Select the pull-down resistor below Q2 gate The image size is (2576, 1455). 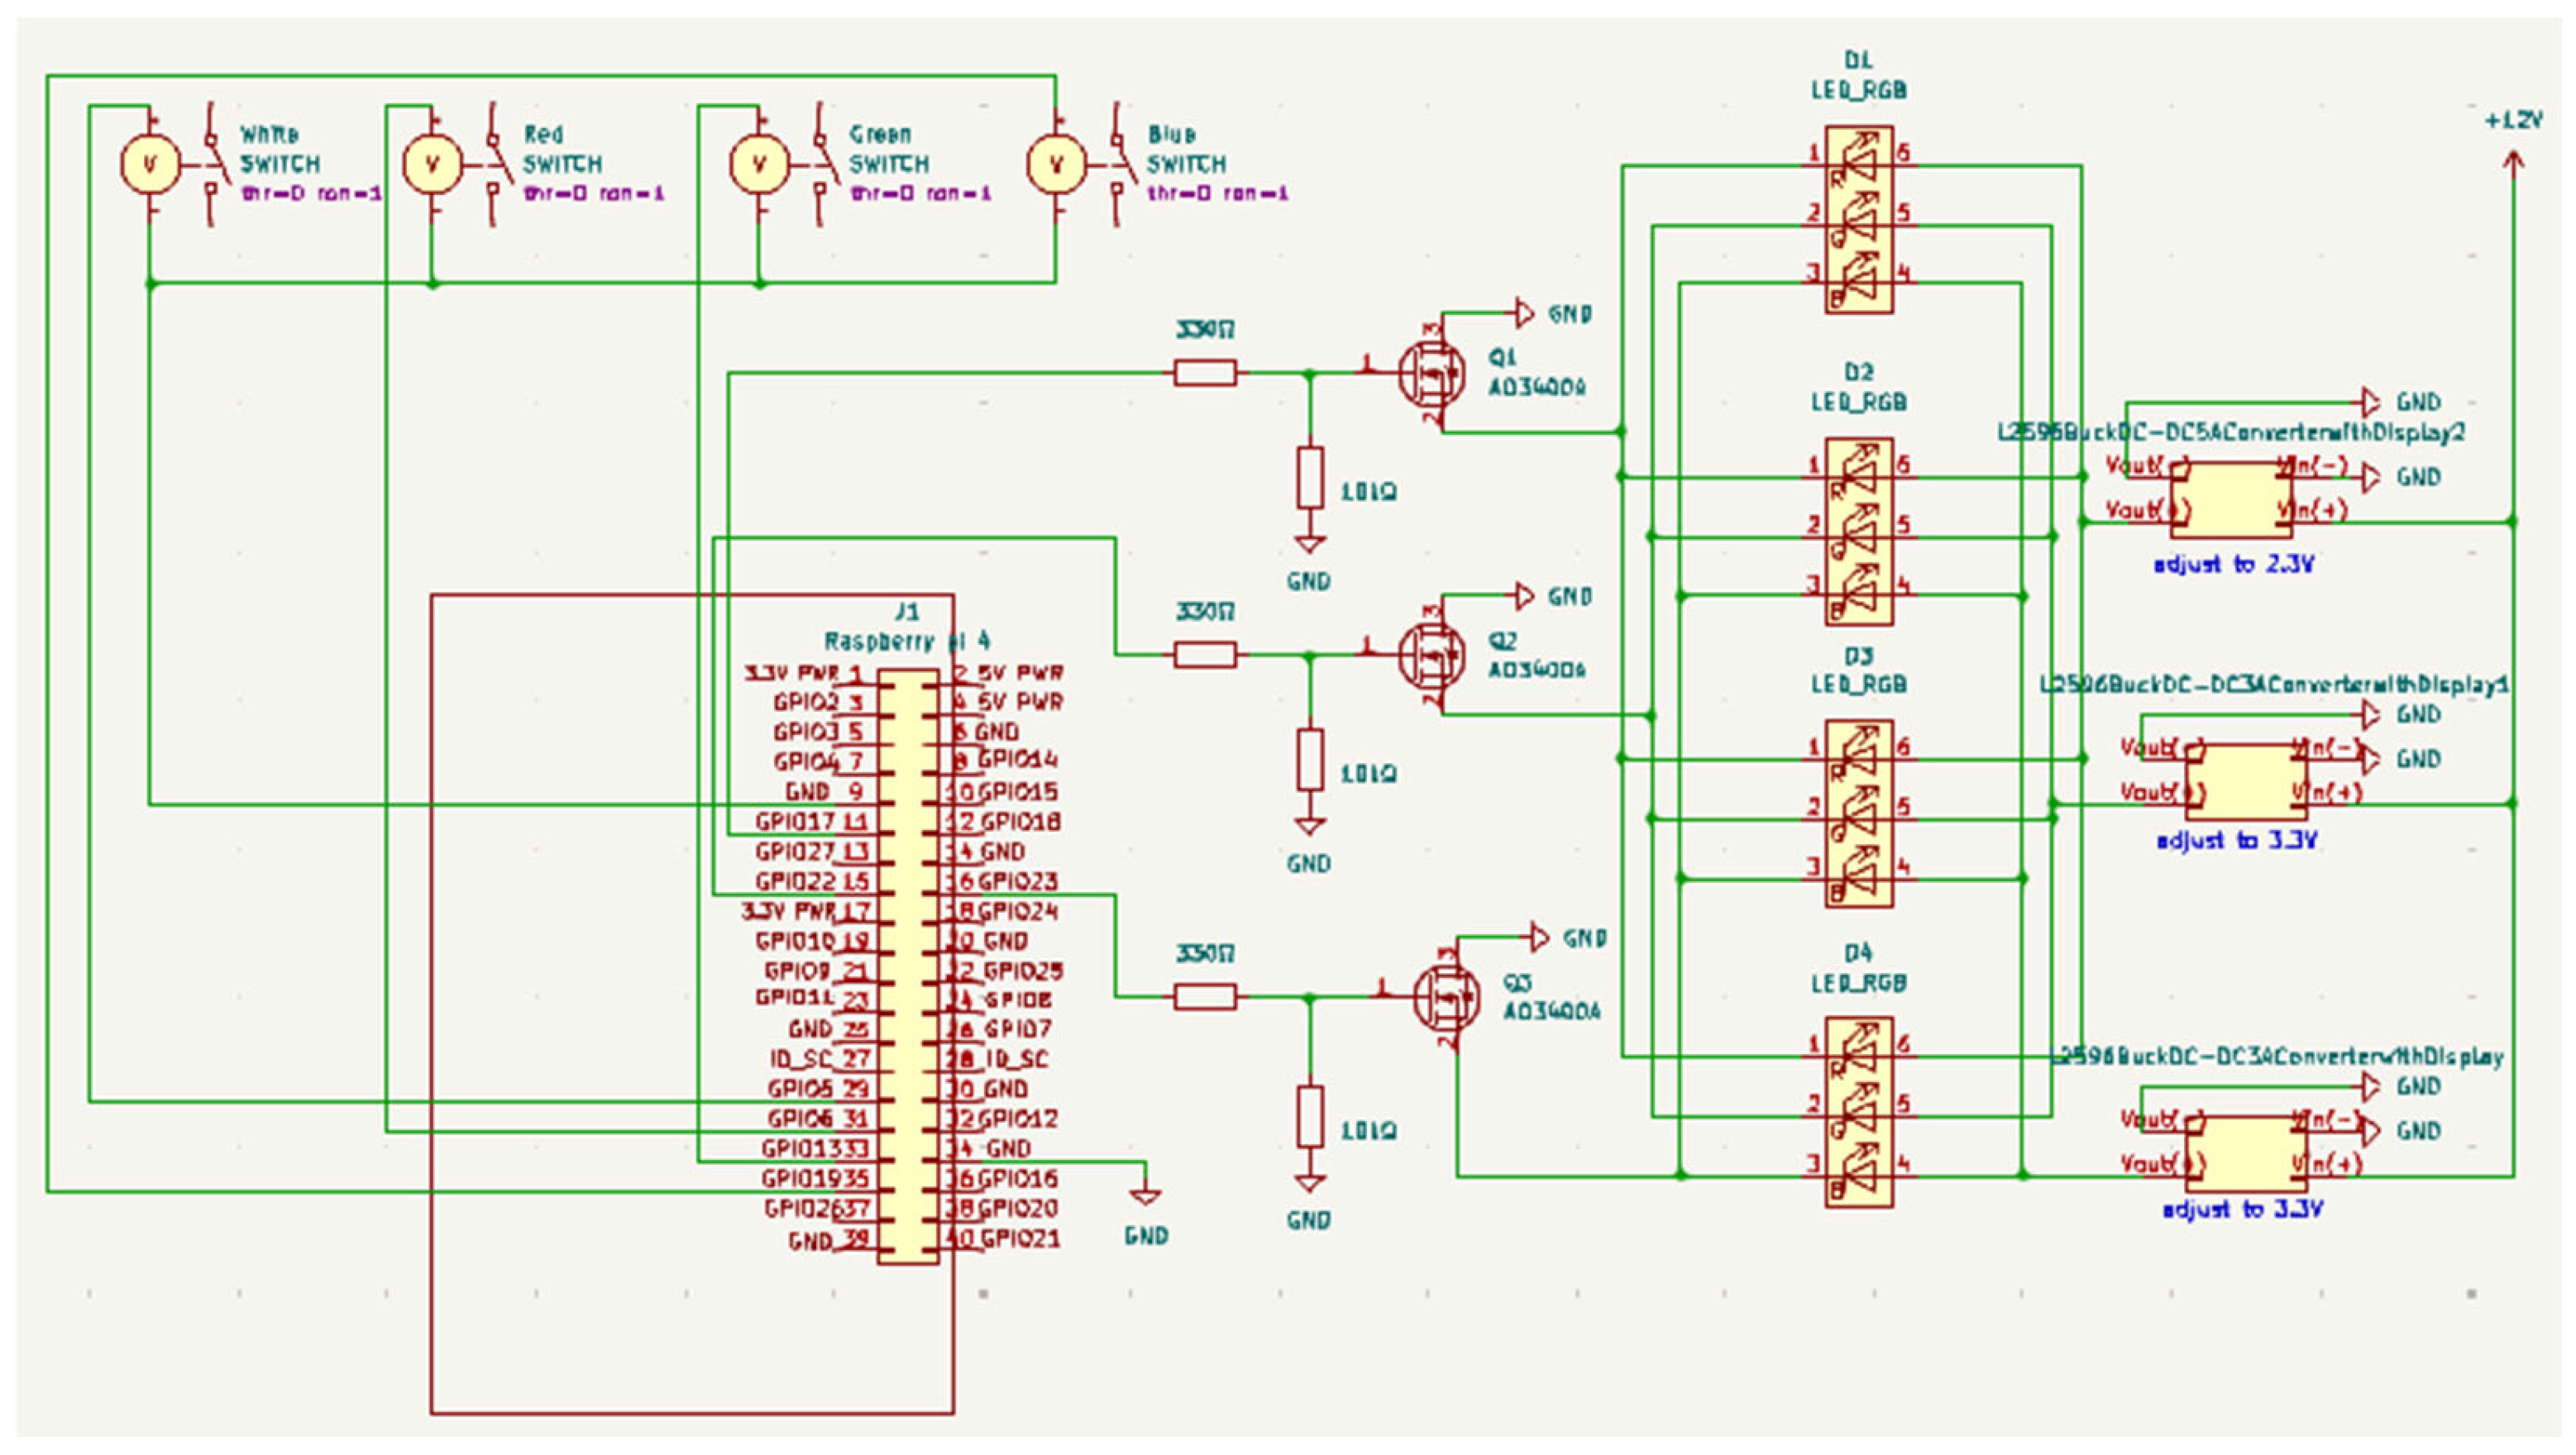(x=1310, y=760)
